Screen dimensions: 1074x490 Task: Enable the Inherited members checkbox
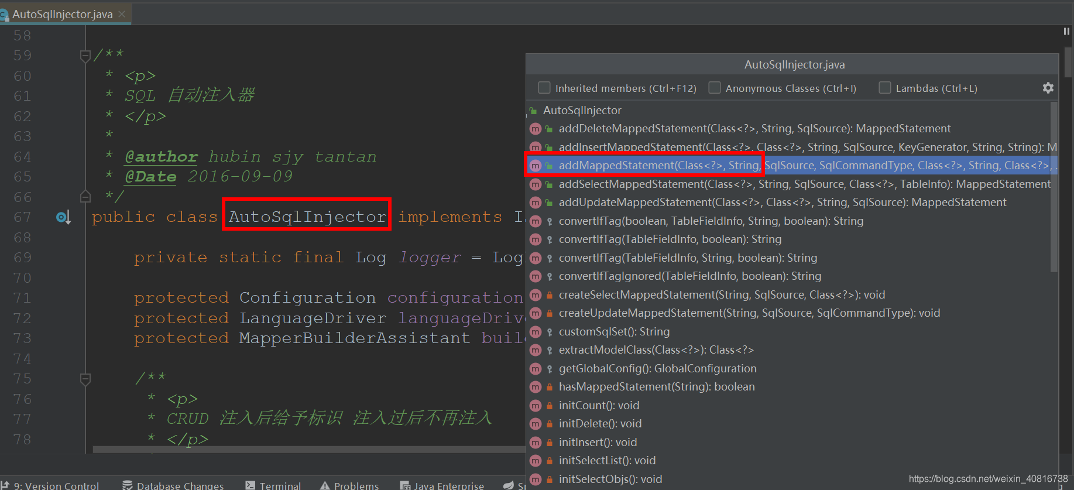(x=544, y=88)
